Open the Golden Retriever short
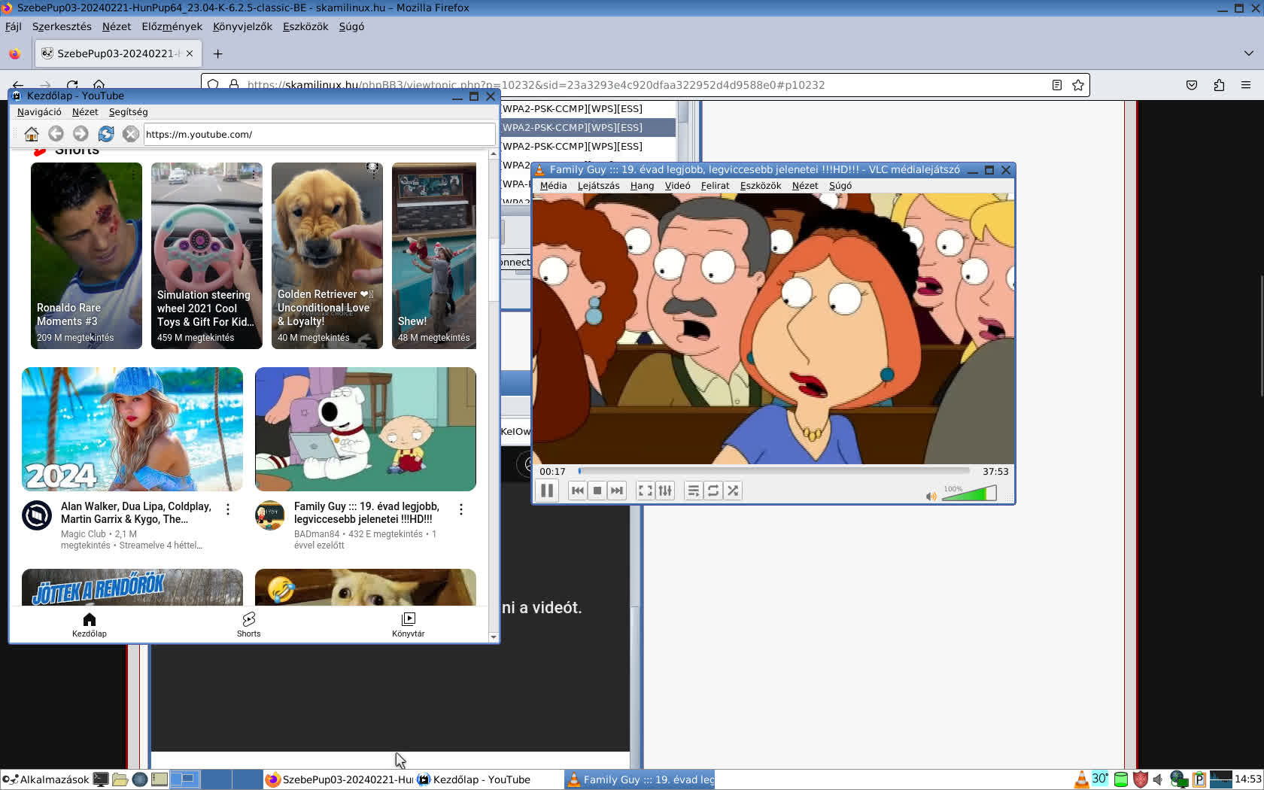This screenshot has width=1264, height=790. coord(327,256)
